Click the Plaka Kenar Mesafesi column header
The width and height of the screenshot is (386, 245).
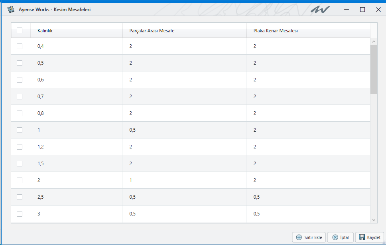click(x=308, y=31)
